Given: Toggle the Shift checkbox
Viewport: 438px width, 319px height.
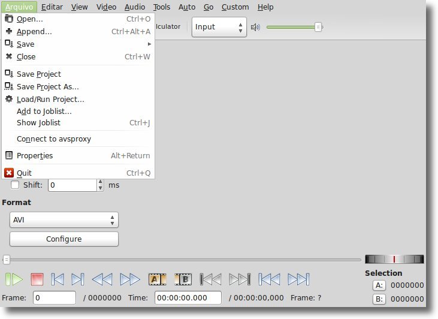Looking at the screenshot, I should coord(15,185).
